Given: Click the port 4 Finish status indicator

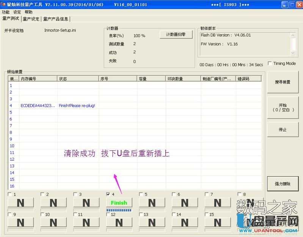Looking at the screenshot, I should point(119,203).
